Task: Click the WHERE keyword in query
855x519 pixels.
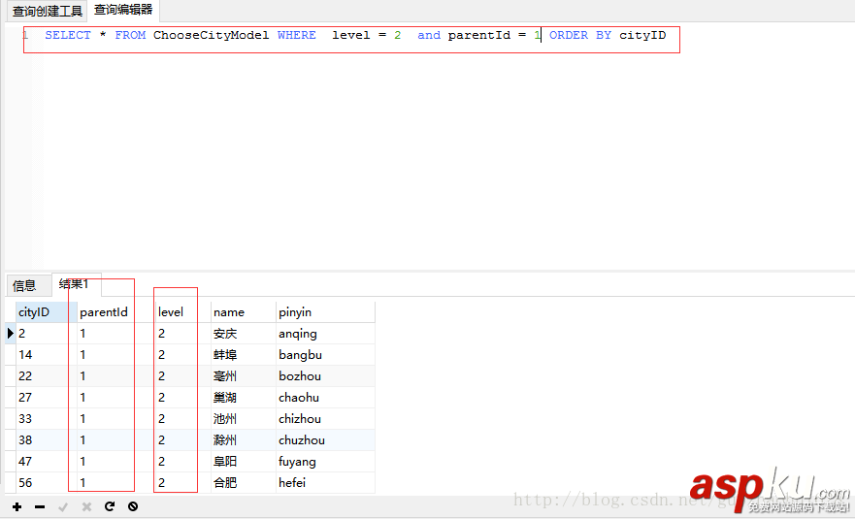Action: [x=297, y=36]
